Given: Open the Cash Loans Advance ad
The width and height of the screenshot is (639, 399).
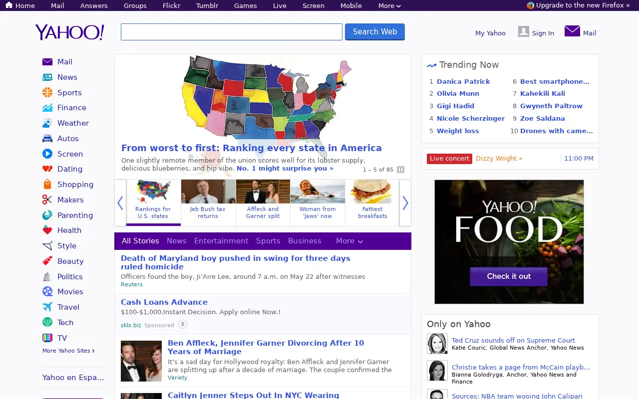Looking at the screenshot, I should [x=164, y=302].
